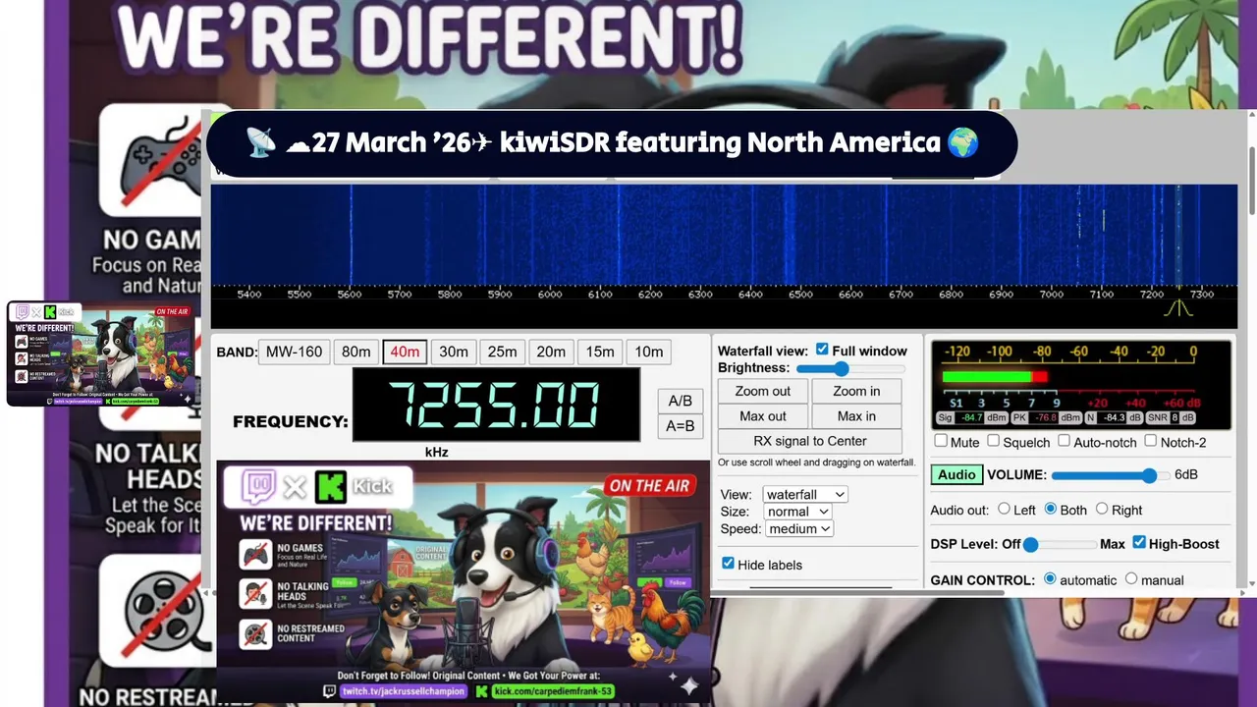Screen dimensions: 1257x707
Task: Adjust the DSP Level slider
Action: 1061,544
